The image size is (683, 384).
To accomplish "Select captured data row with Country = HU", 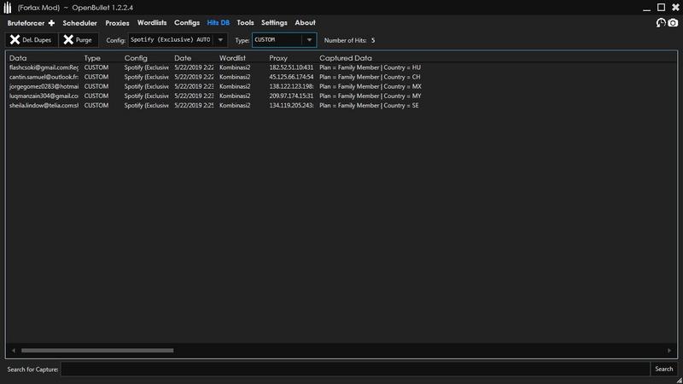I will tap(370, 67).
